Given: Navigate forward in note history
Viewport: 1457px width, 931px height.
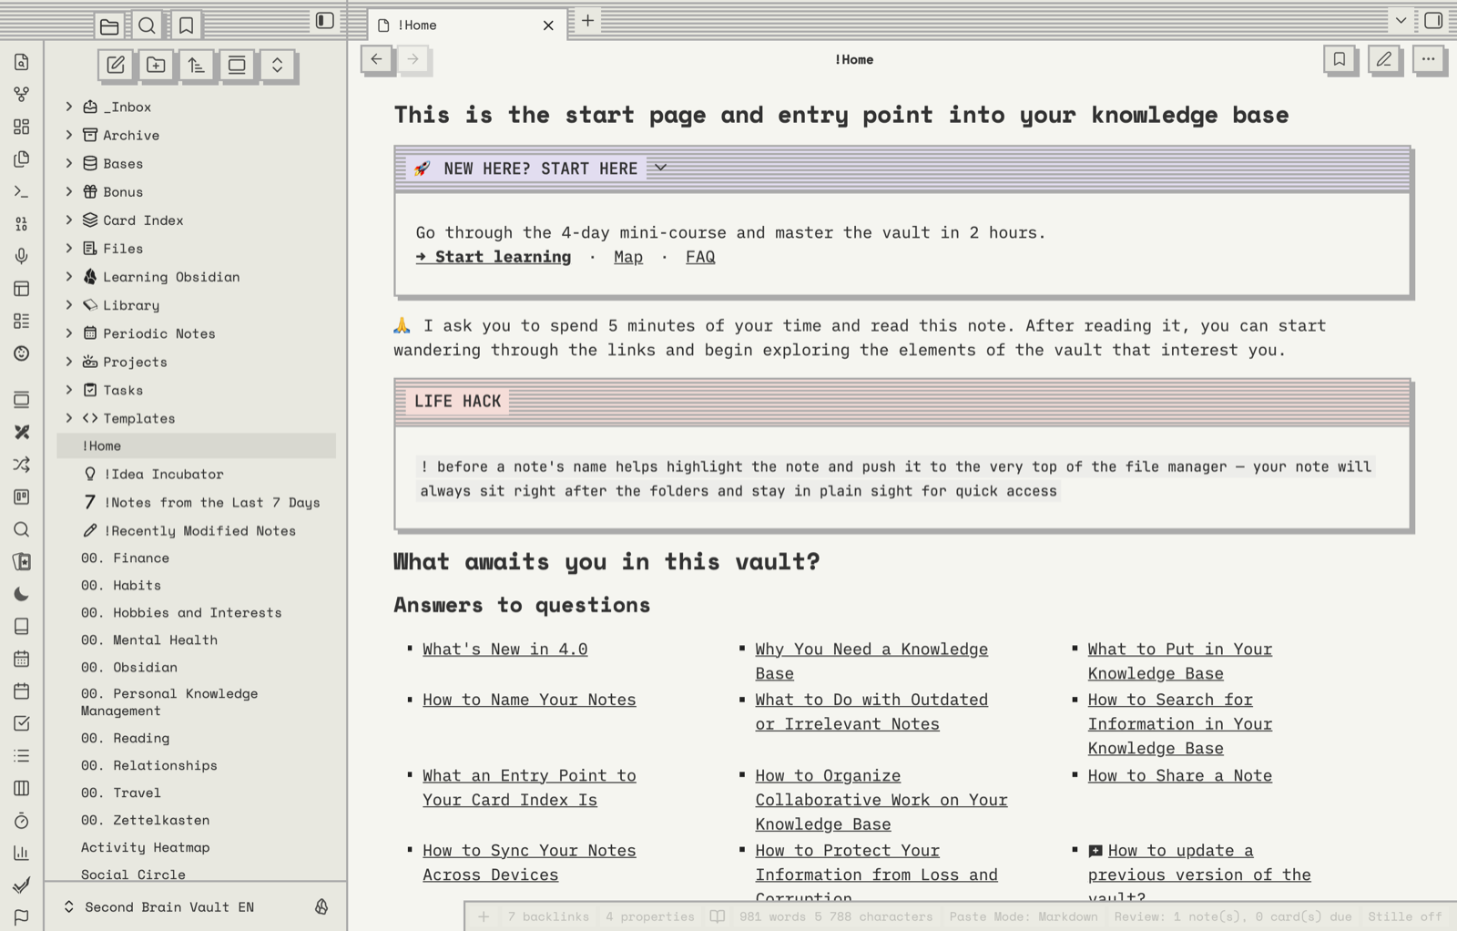Looking at the screenshot, I should (x=413, y=59).
